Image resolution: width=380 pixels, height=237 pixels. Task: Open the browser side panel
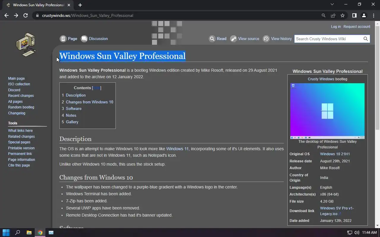pyautogui.click(x=354, y=15)
